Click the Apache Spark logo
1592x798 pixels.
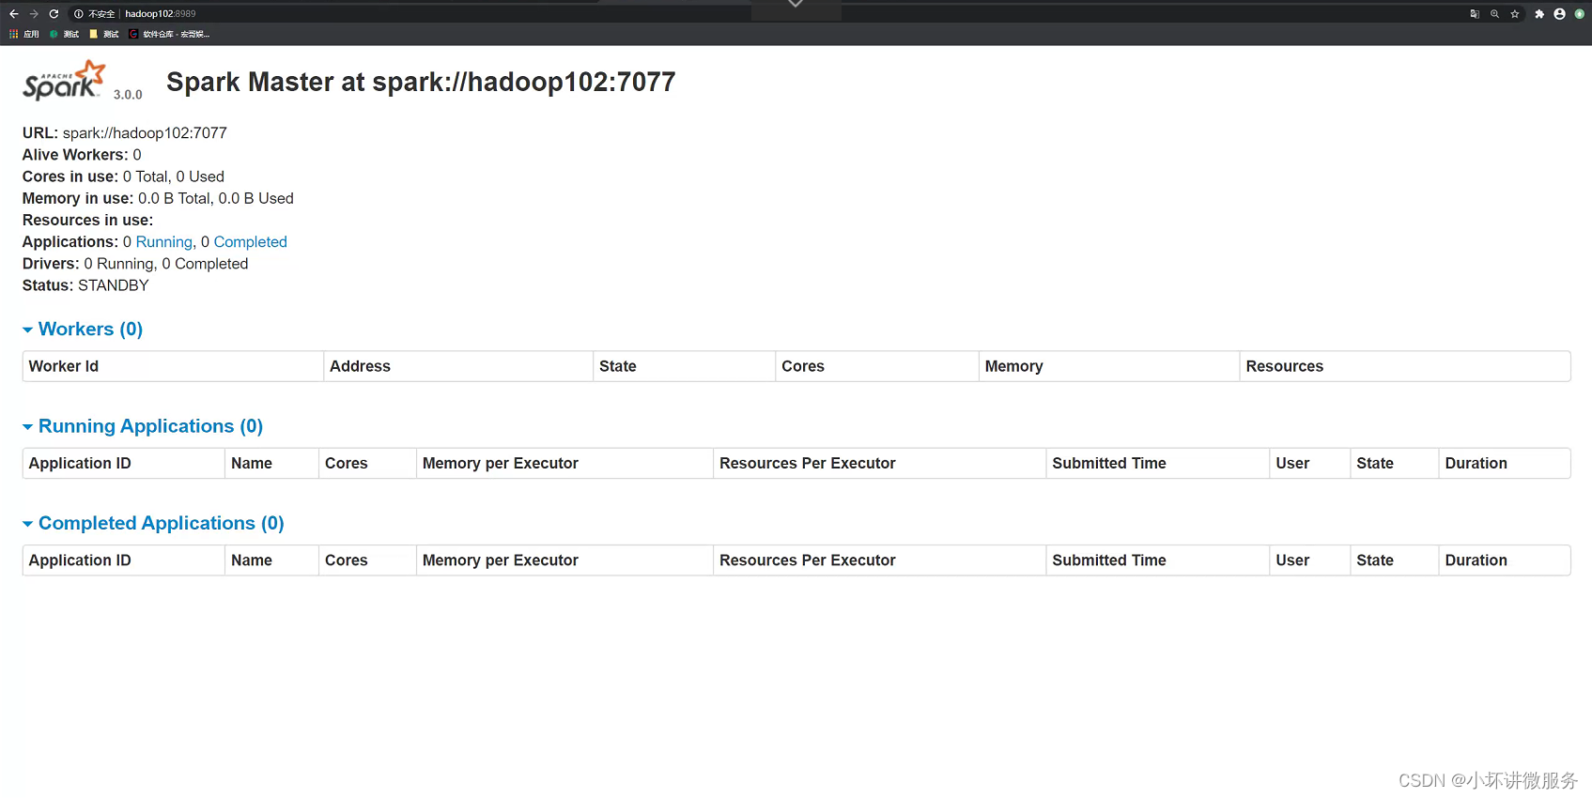64,81
